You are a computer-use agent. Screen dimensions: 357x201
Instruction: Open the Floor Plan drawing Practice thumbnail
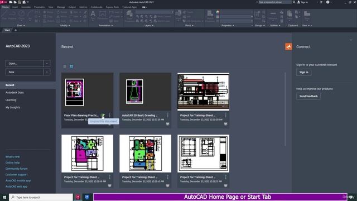(87, 92)
